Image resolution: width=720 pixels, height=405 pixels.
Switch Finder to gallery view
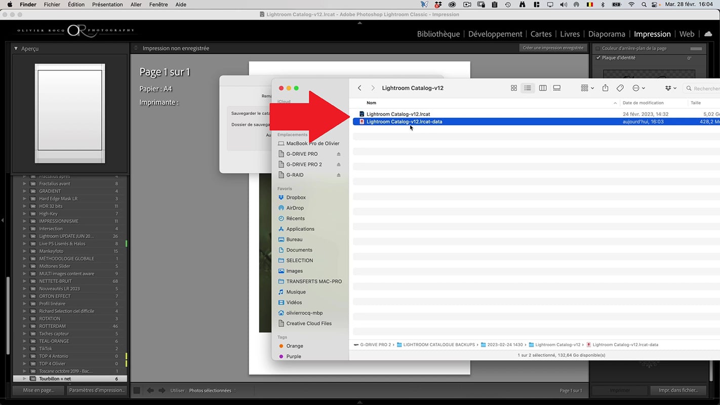(x=557, y=88)
